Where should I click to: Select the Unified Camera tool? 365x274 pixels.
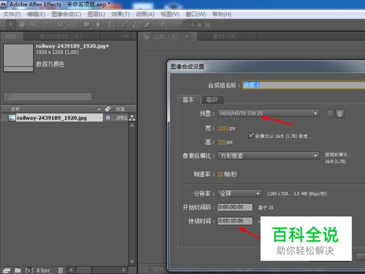point(60,24)
